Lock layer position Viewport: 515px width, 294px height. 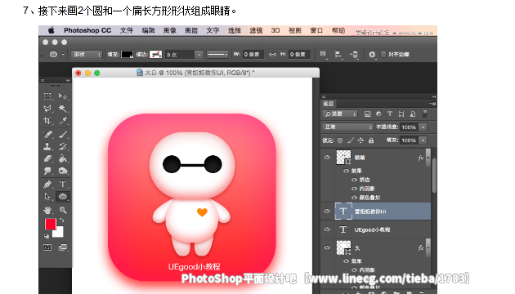click(360, 140)
